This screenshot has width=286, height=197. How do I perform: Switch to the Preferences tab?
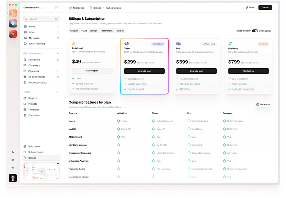[x=106, y=31]
